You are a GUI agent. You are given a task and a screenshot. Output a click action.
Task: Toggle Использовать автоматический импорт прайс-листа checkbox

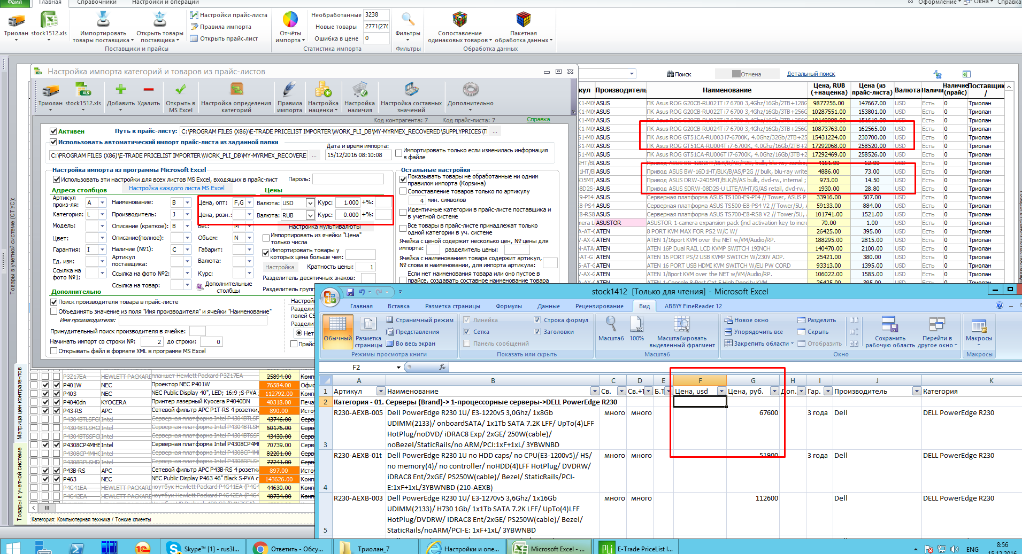coord(53,142)
